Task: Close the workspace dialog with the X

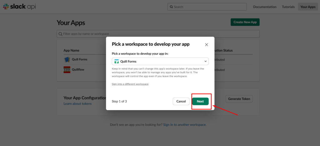Action: click(x=207, y=44)
